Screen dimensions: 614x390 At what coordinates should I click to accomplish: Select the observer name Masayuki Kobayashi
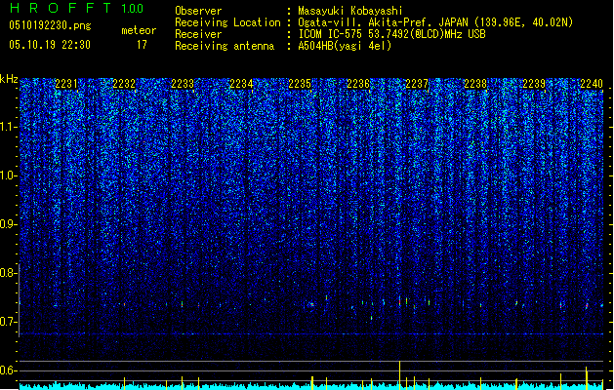click(x=350, y=11)
